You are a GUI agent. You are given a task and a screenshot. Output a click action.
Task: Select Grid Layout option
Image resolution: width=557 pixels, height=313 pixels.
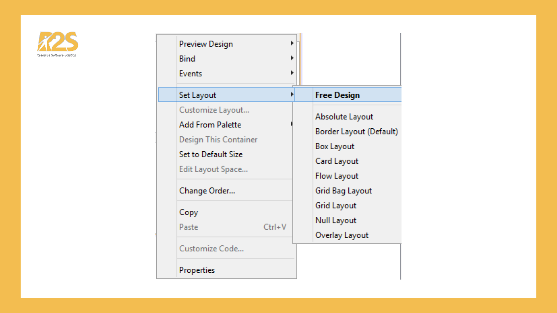[336, 205]
